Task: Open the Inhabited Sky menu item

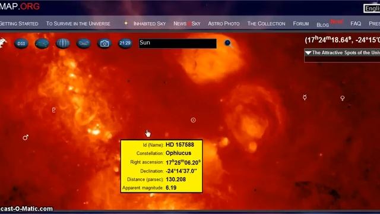Action: point(150,24)
